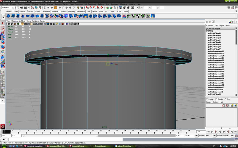Viewport: 238px width, 148px height.
Task: Select the Anim radio button
Action: click(226, 99)
